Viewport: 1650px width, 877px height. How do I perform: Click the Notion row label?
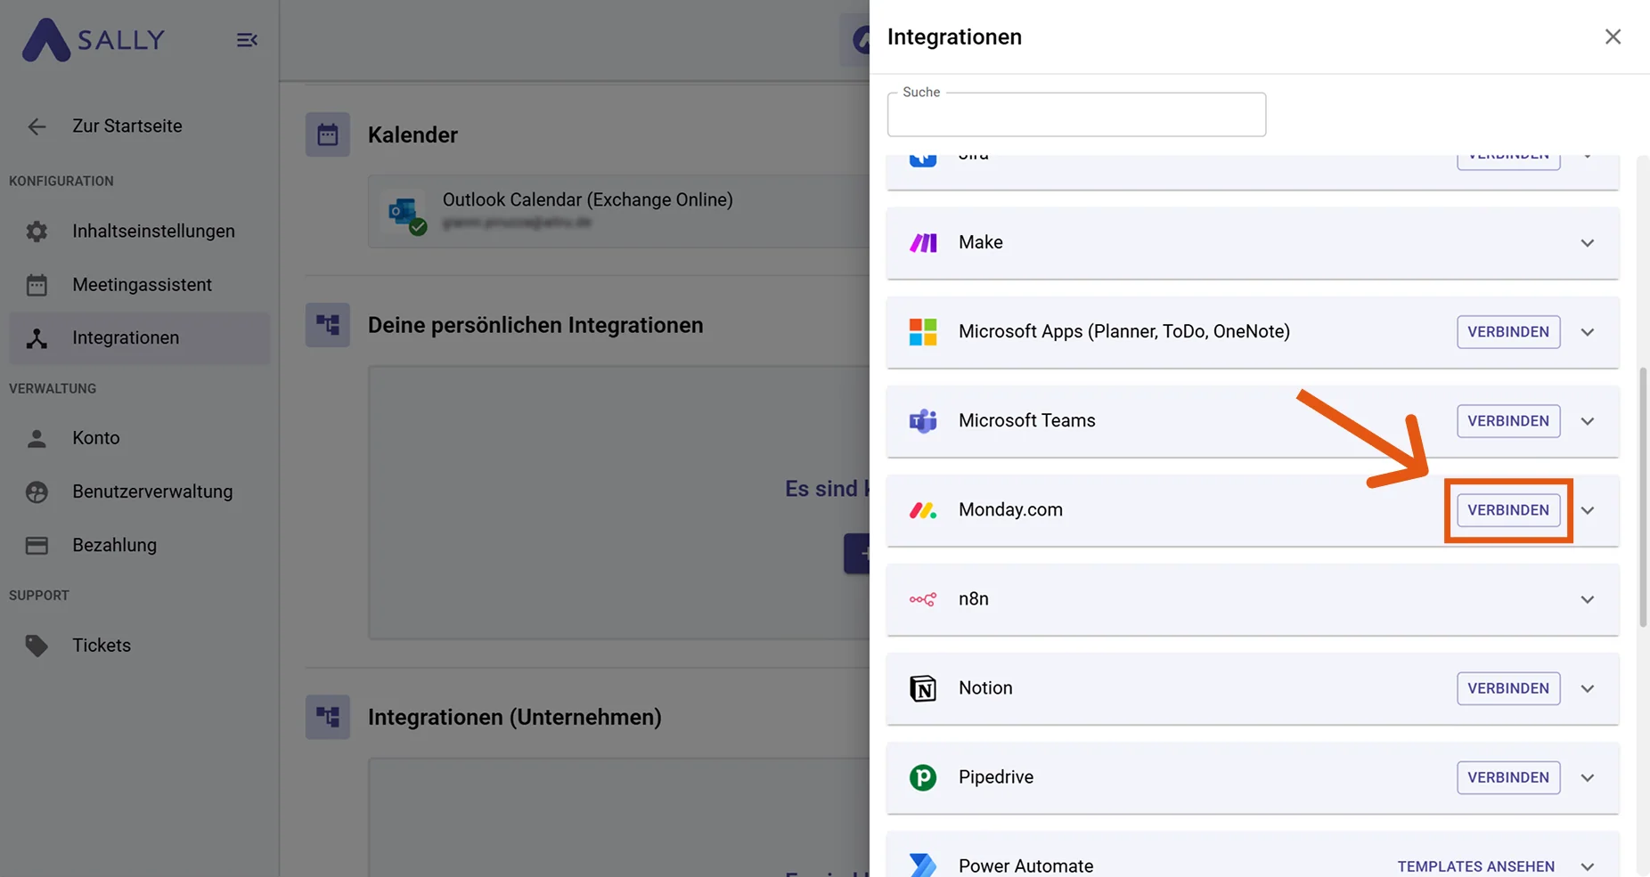pos(985,688)
